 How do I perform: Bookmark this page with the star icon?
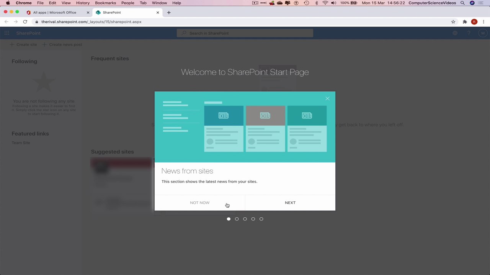pos(453,22)
